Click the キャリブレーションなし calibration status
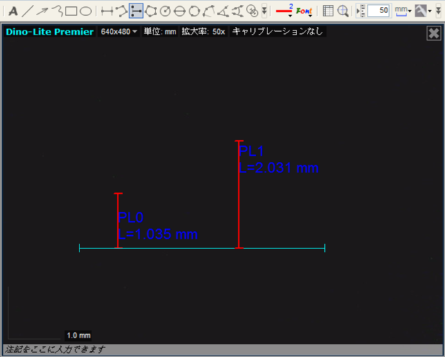Viewport: 445px width, 357px height. (x=278, y=32)
